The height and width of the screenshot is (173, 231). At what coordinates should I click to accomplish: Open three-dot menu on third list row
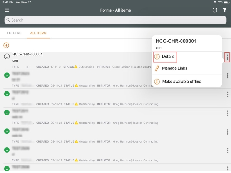click(x=227, y=95)
